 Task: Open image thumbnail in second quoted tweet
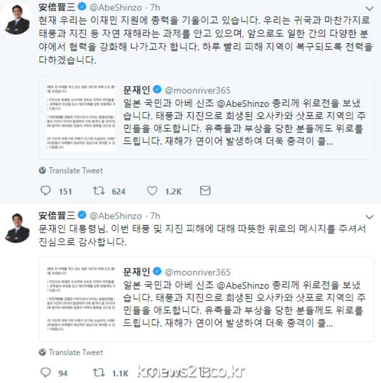pos(81,299)
